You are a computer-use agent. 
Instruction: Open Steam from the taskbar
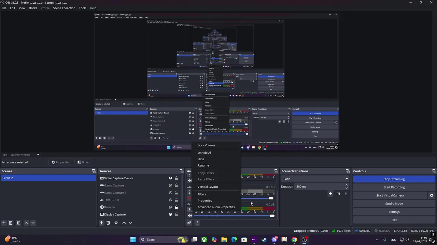tap(264, 240)
